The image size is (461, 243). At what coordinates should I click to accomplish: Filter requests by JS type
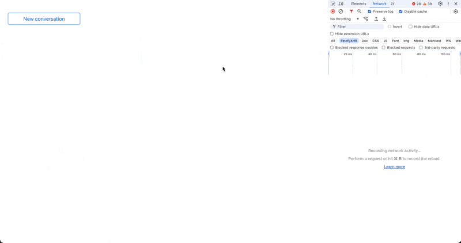pos(386,41)
